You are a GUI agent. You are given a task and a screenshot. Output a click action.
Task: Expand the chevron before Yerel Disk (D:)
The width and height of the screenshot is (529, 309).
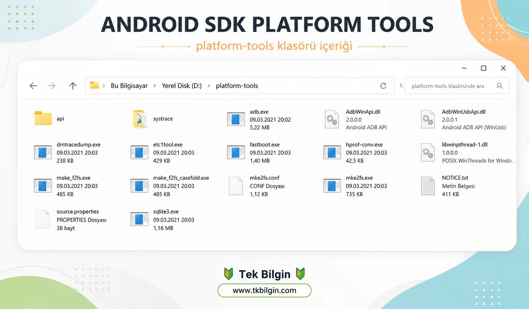pyautogui.click(x=155, y=86)
